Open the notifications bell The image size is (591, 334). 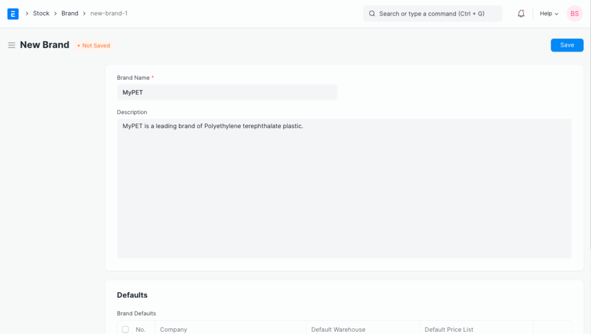pos(521,14)
